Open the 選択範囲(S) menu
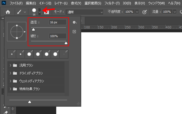The image size is (182, 114). pos(93,3)
